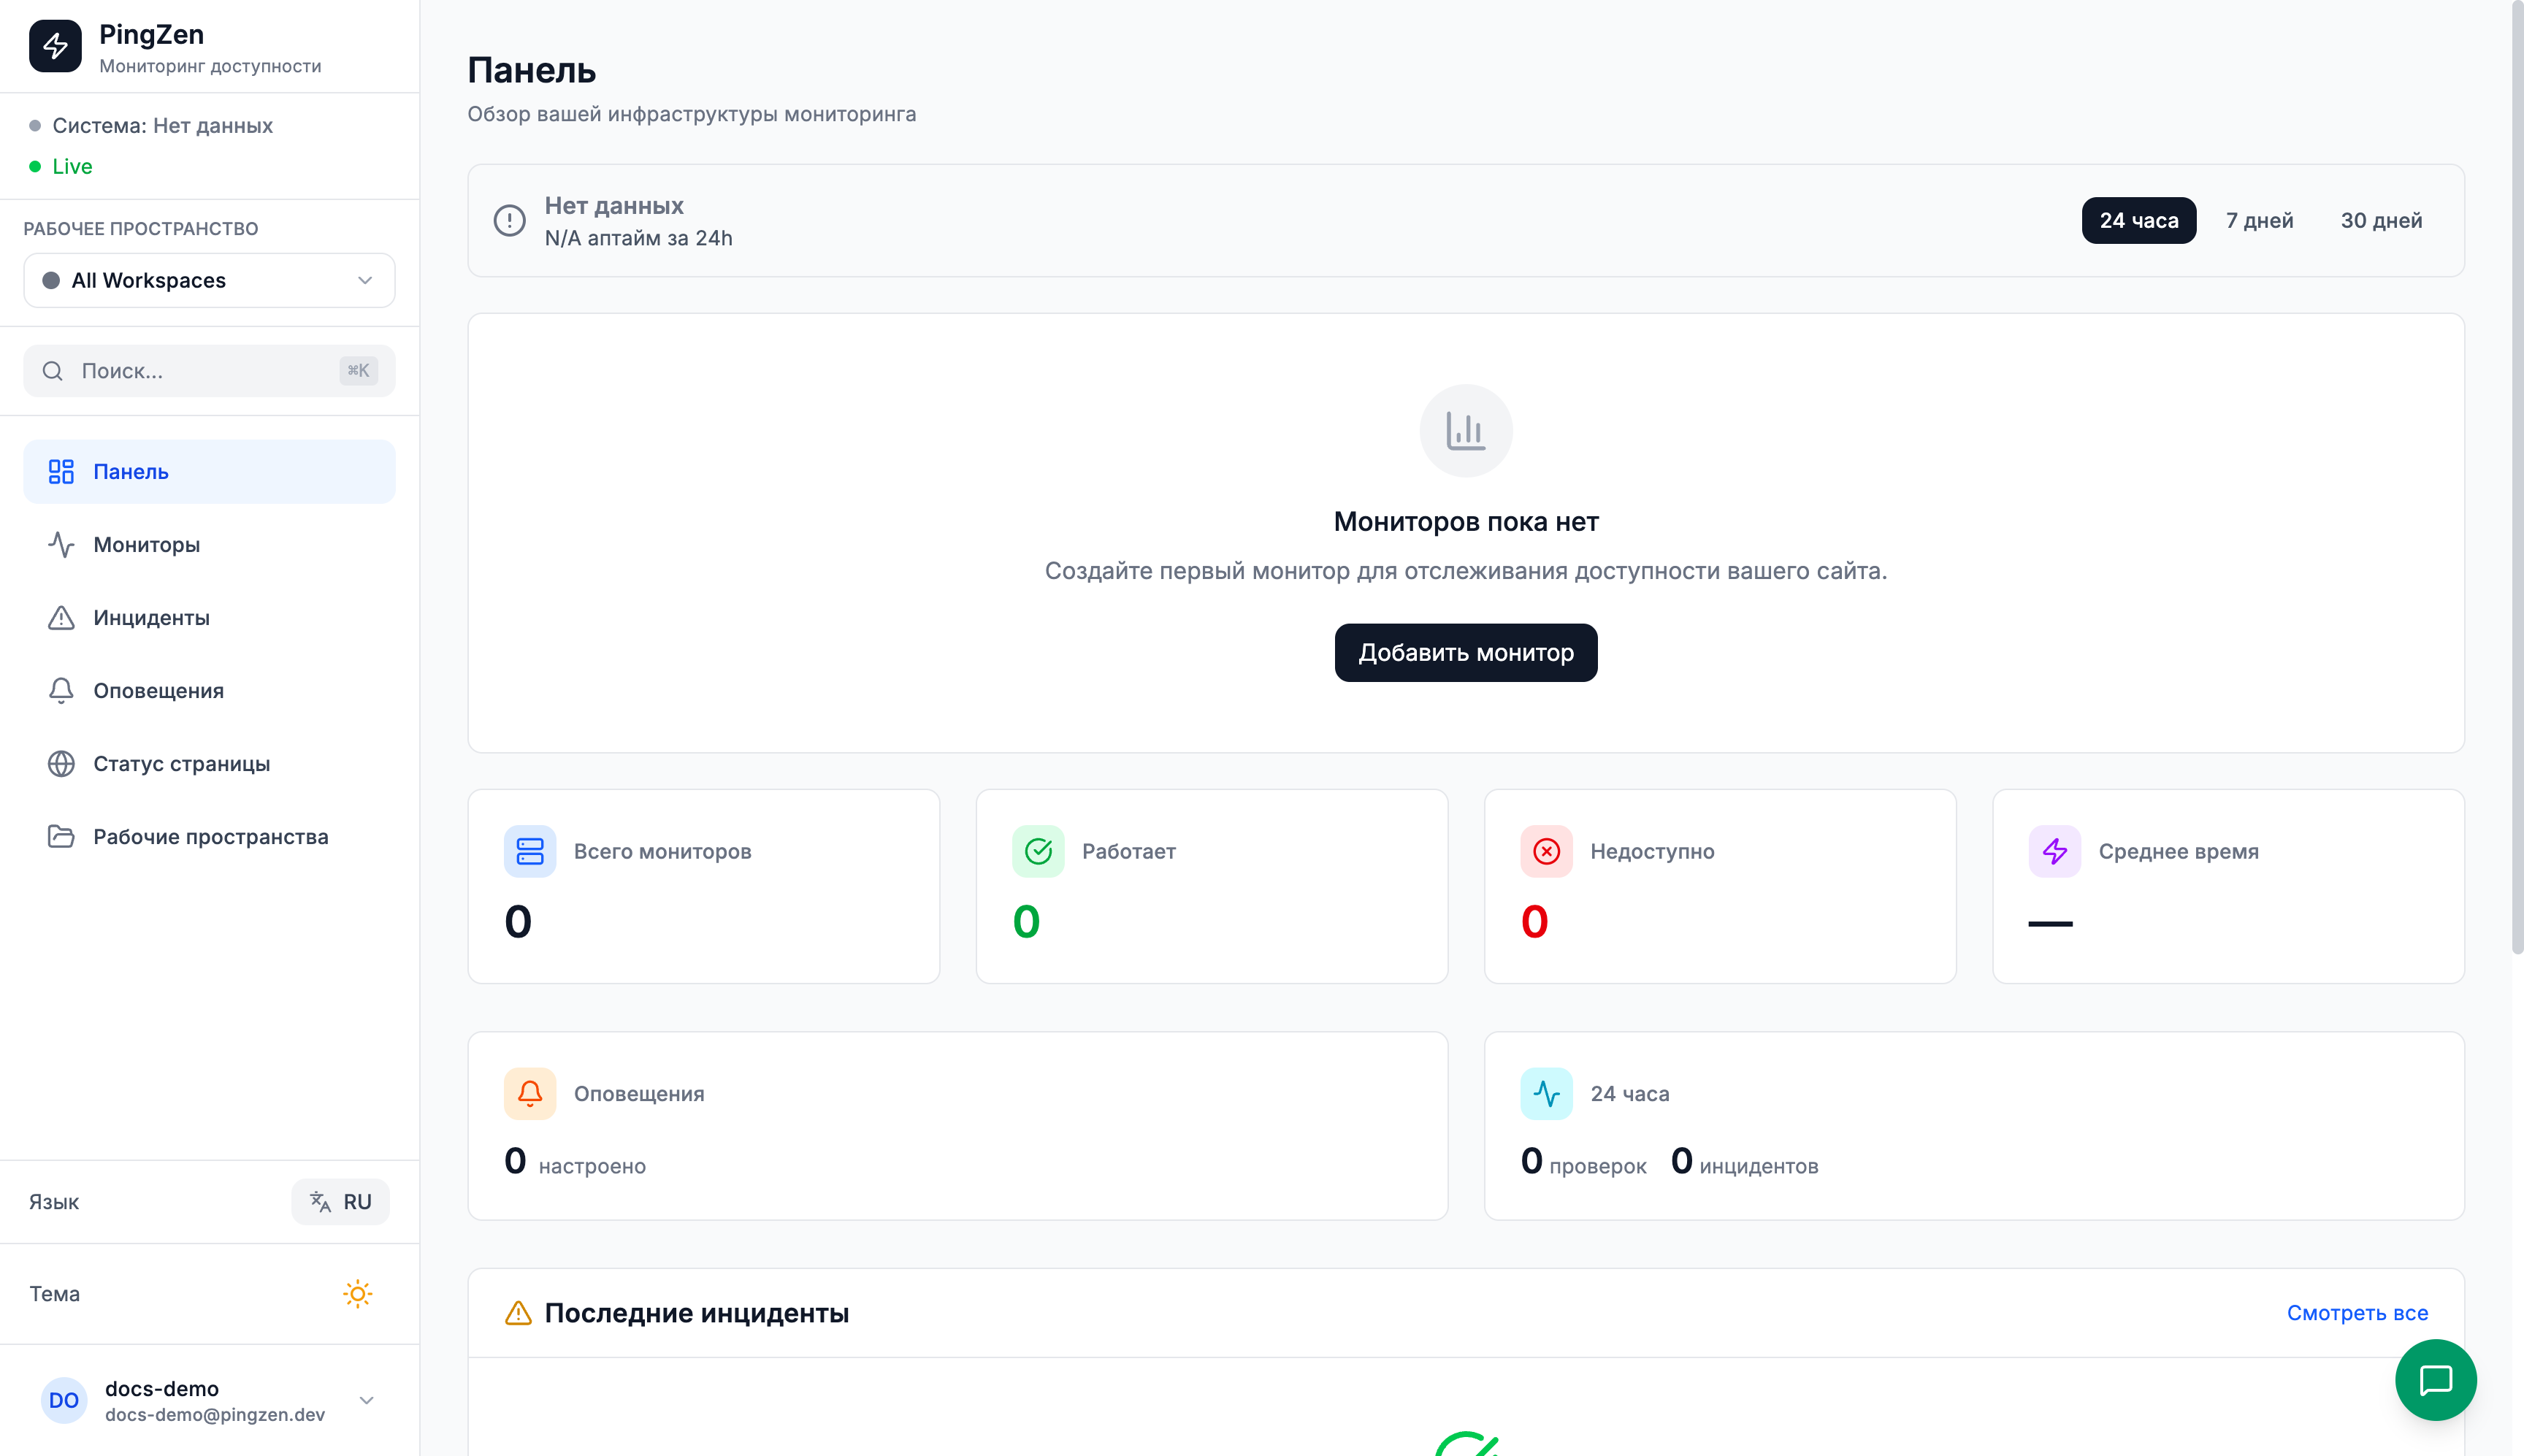Switch to the 30 дней tab
2524x1456 pixels.
2381,220
